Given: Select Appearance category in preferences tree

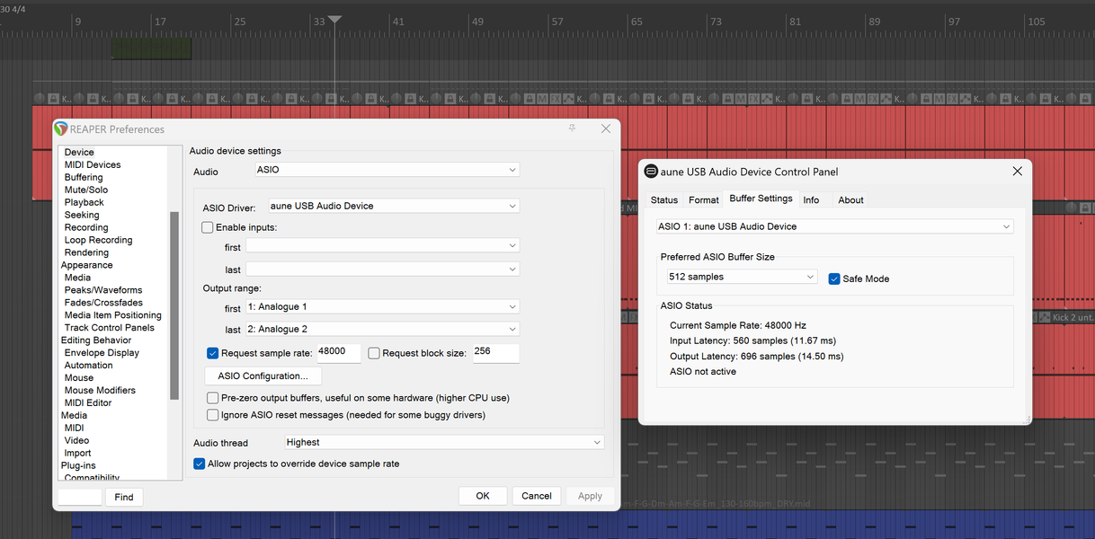Looking at the screenshot, I should [x=87, y=266].
